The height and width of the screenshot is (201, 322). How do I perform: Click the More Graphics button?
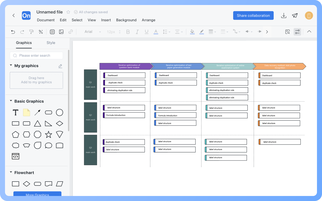pos(37,194)
